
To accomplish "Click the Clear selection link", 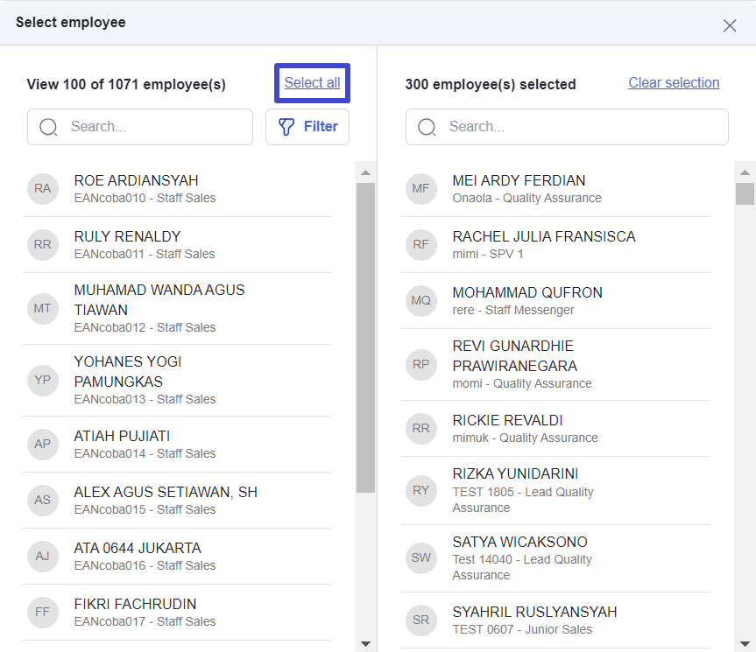I will [674, 83].
